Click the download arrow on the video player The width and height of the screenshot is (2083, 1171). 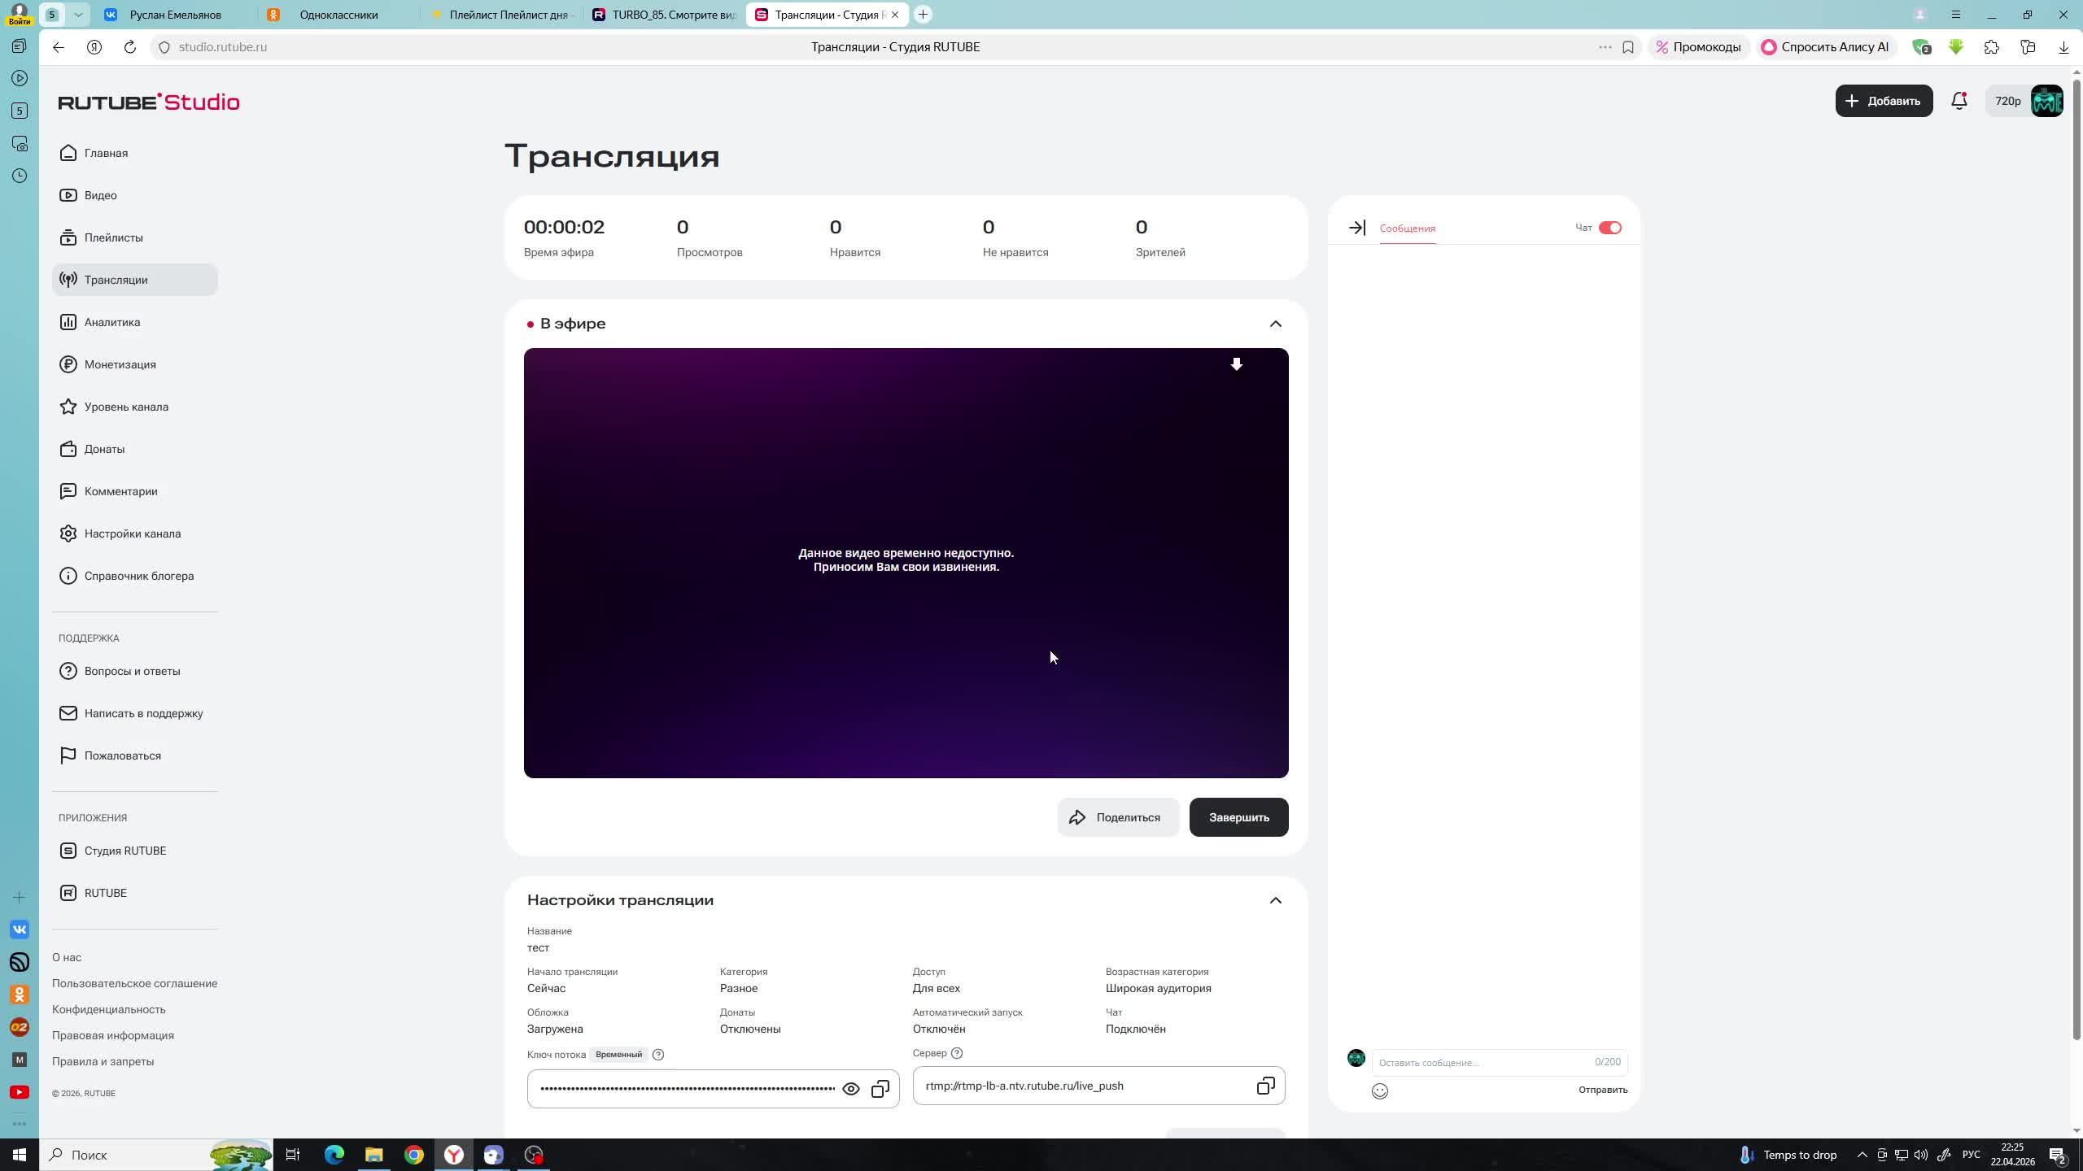(x=1237, y=364)
